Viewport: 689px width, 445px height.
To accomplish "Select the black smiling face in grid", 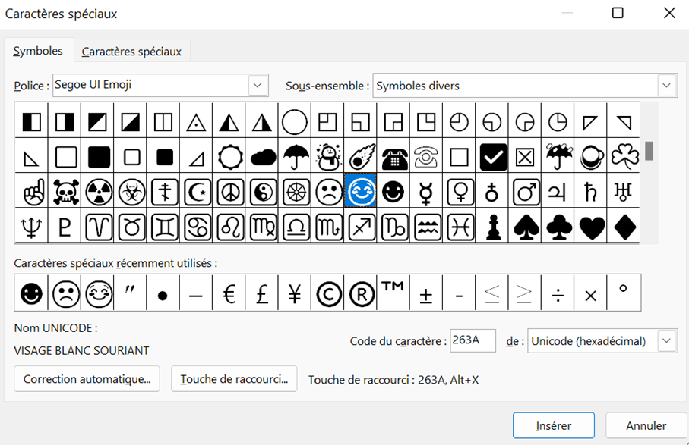I will pyautogui.click(x=393, y=192).
